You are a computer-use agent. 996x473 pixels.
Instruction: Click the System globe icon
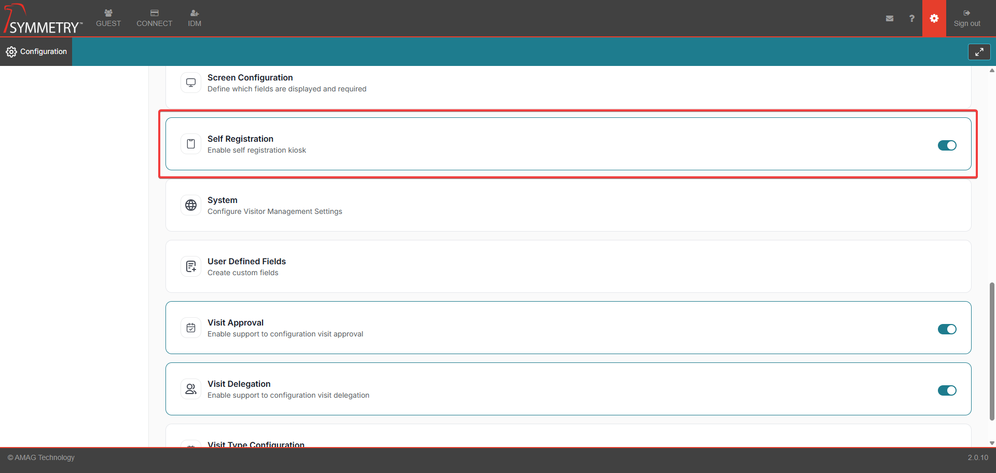191,205
